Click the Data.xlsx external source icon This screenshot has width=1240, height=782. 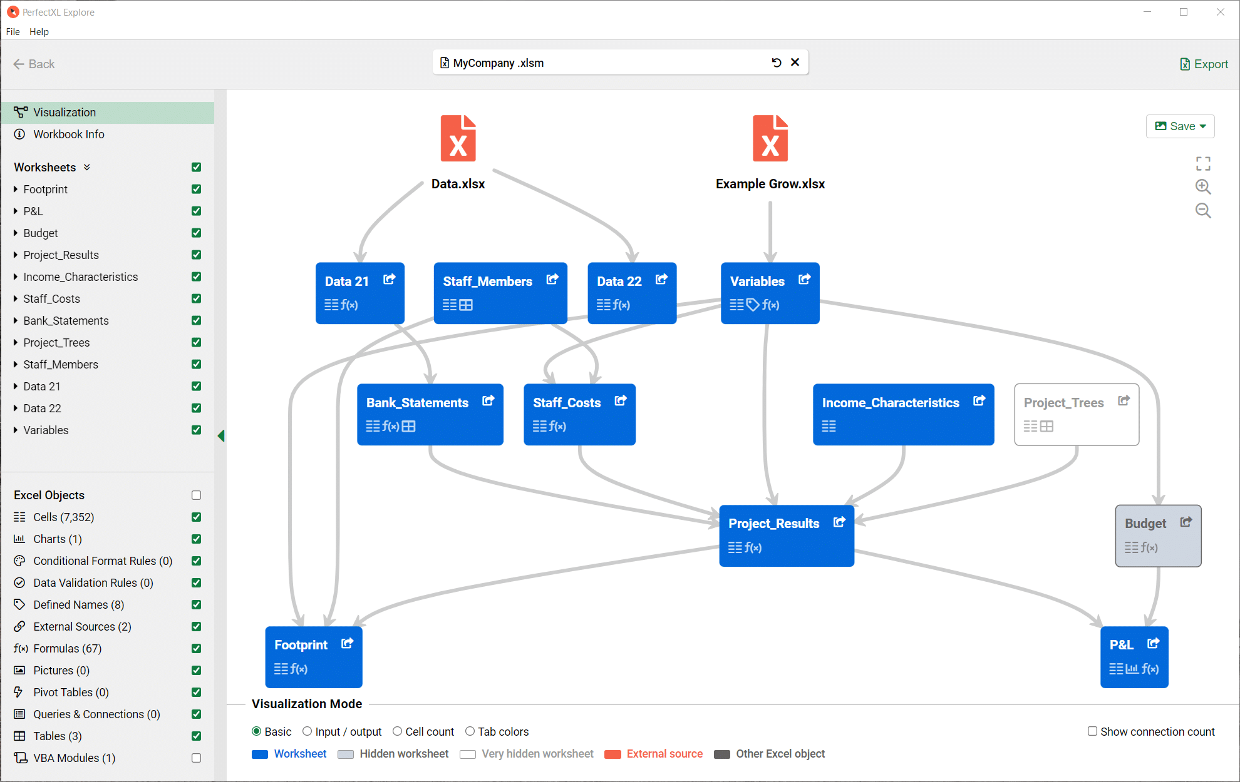pos(458,138)
